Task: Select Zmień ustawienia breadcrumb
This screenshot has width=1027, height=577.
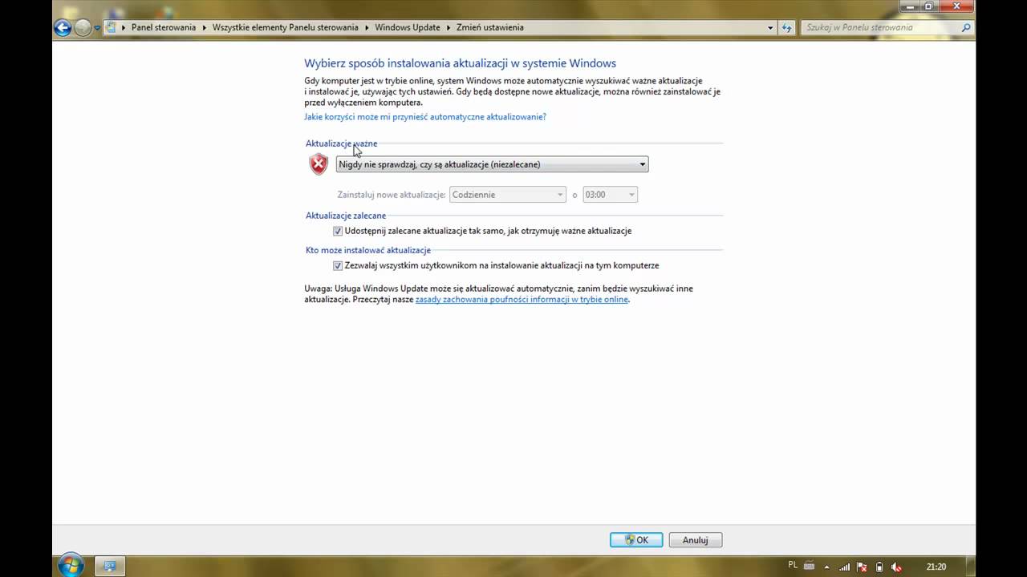Action: click(489, 27)
